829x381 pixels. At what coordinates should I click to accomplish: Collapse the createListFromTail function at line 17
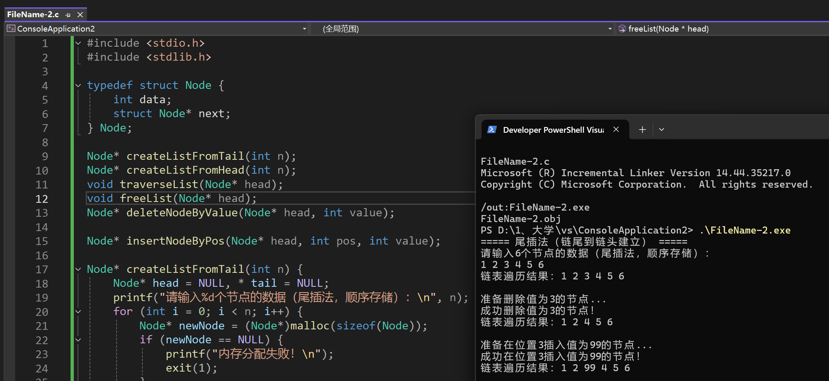point(78,269)
